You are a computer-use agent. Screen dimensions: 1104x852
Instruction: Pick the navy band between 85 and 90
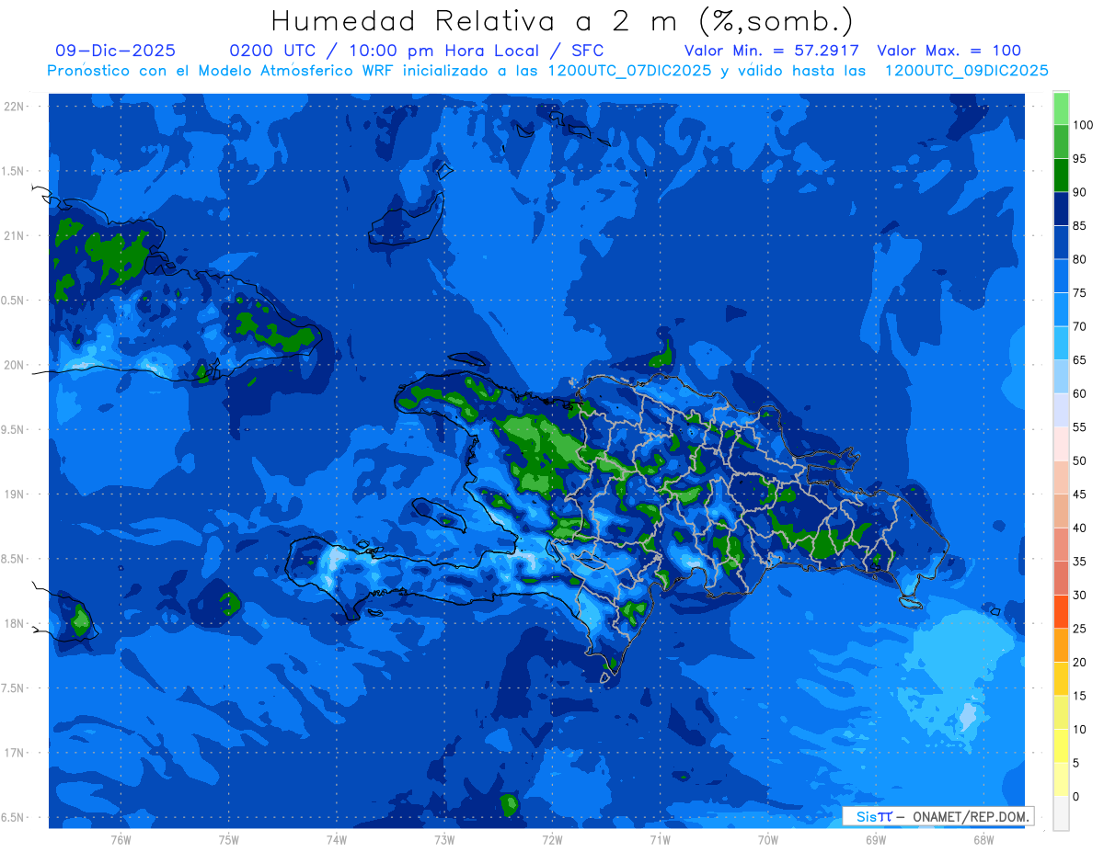pyautogui.click(x=1061, y=209)
